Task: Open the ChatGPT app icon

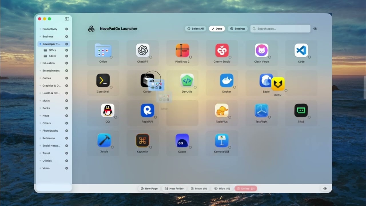Action: (x=143, y=50)
